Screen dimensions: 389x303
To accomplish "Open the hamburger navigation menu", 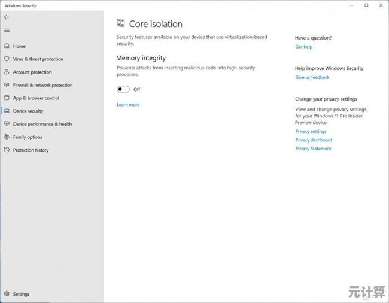I will pos(7,30).
